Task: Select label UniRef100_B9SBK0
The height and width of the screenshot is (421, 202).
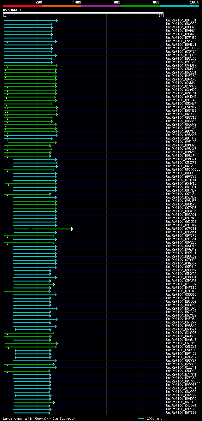Action: pyautogui.click(x=181, y=326)
